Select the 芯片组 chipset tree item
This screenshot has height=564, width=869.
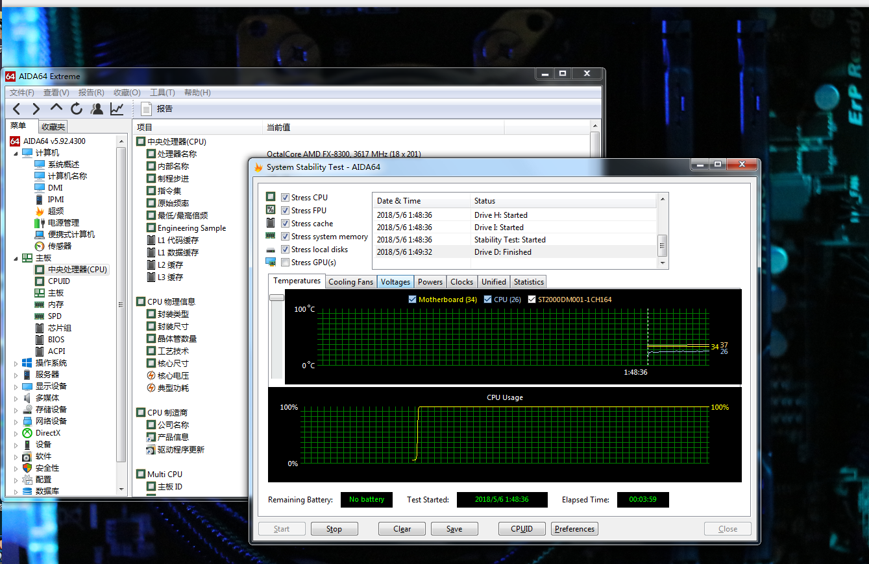60,328
